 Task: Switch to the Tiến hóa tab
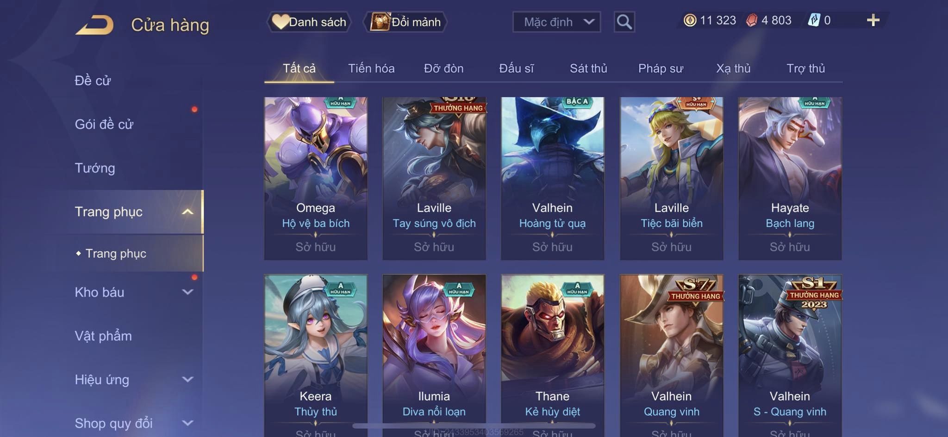click(x=371, y=68)
